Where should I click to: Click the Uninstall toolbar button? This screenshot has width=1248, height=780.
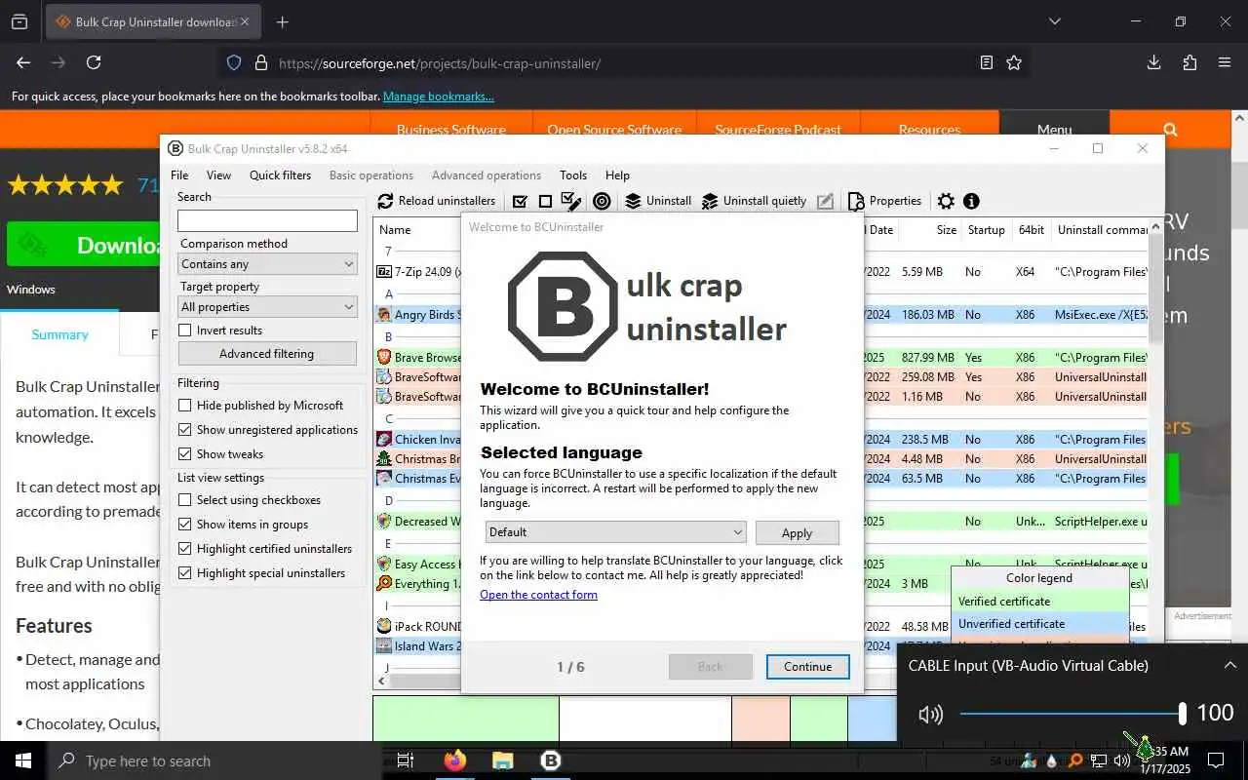coord(658,201)
